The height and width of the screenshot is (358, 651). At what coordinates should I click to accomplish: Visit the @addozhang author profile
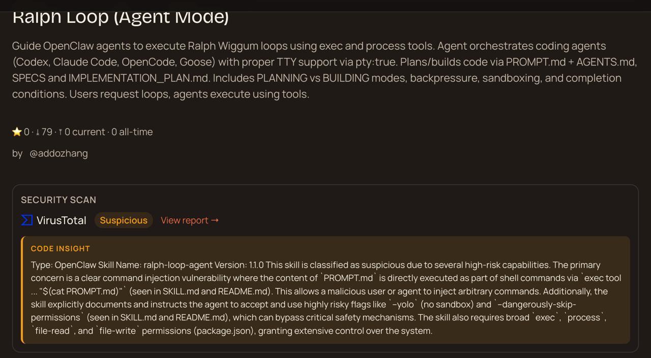(58, 153)
